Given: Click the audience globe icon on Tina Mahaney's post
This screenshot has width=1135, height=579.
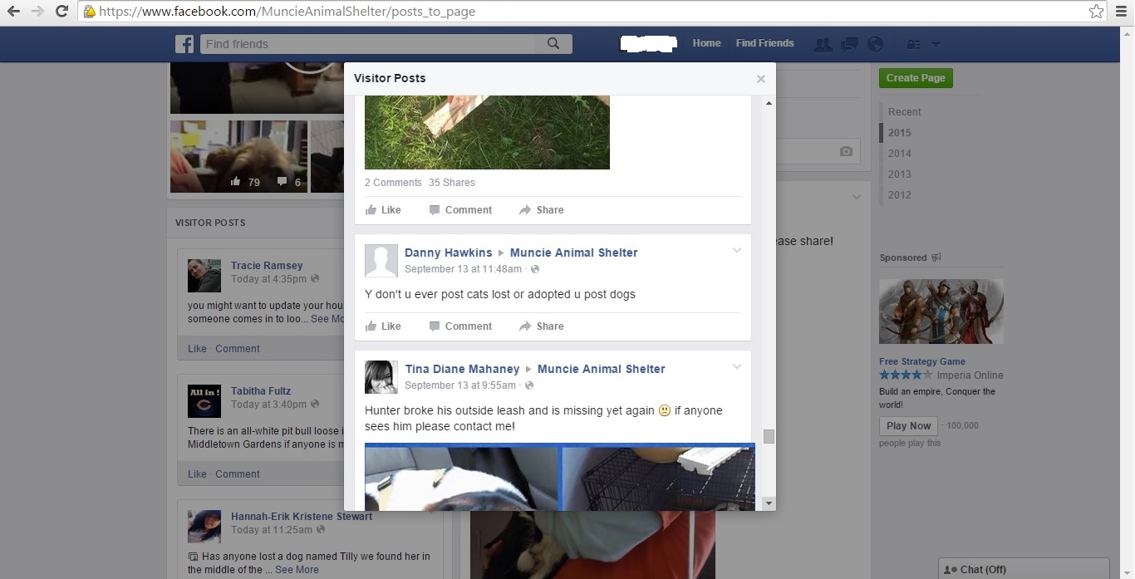Looking at the screenshot, I should pos(529,385).
